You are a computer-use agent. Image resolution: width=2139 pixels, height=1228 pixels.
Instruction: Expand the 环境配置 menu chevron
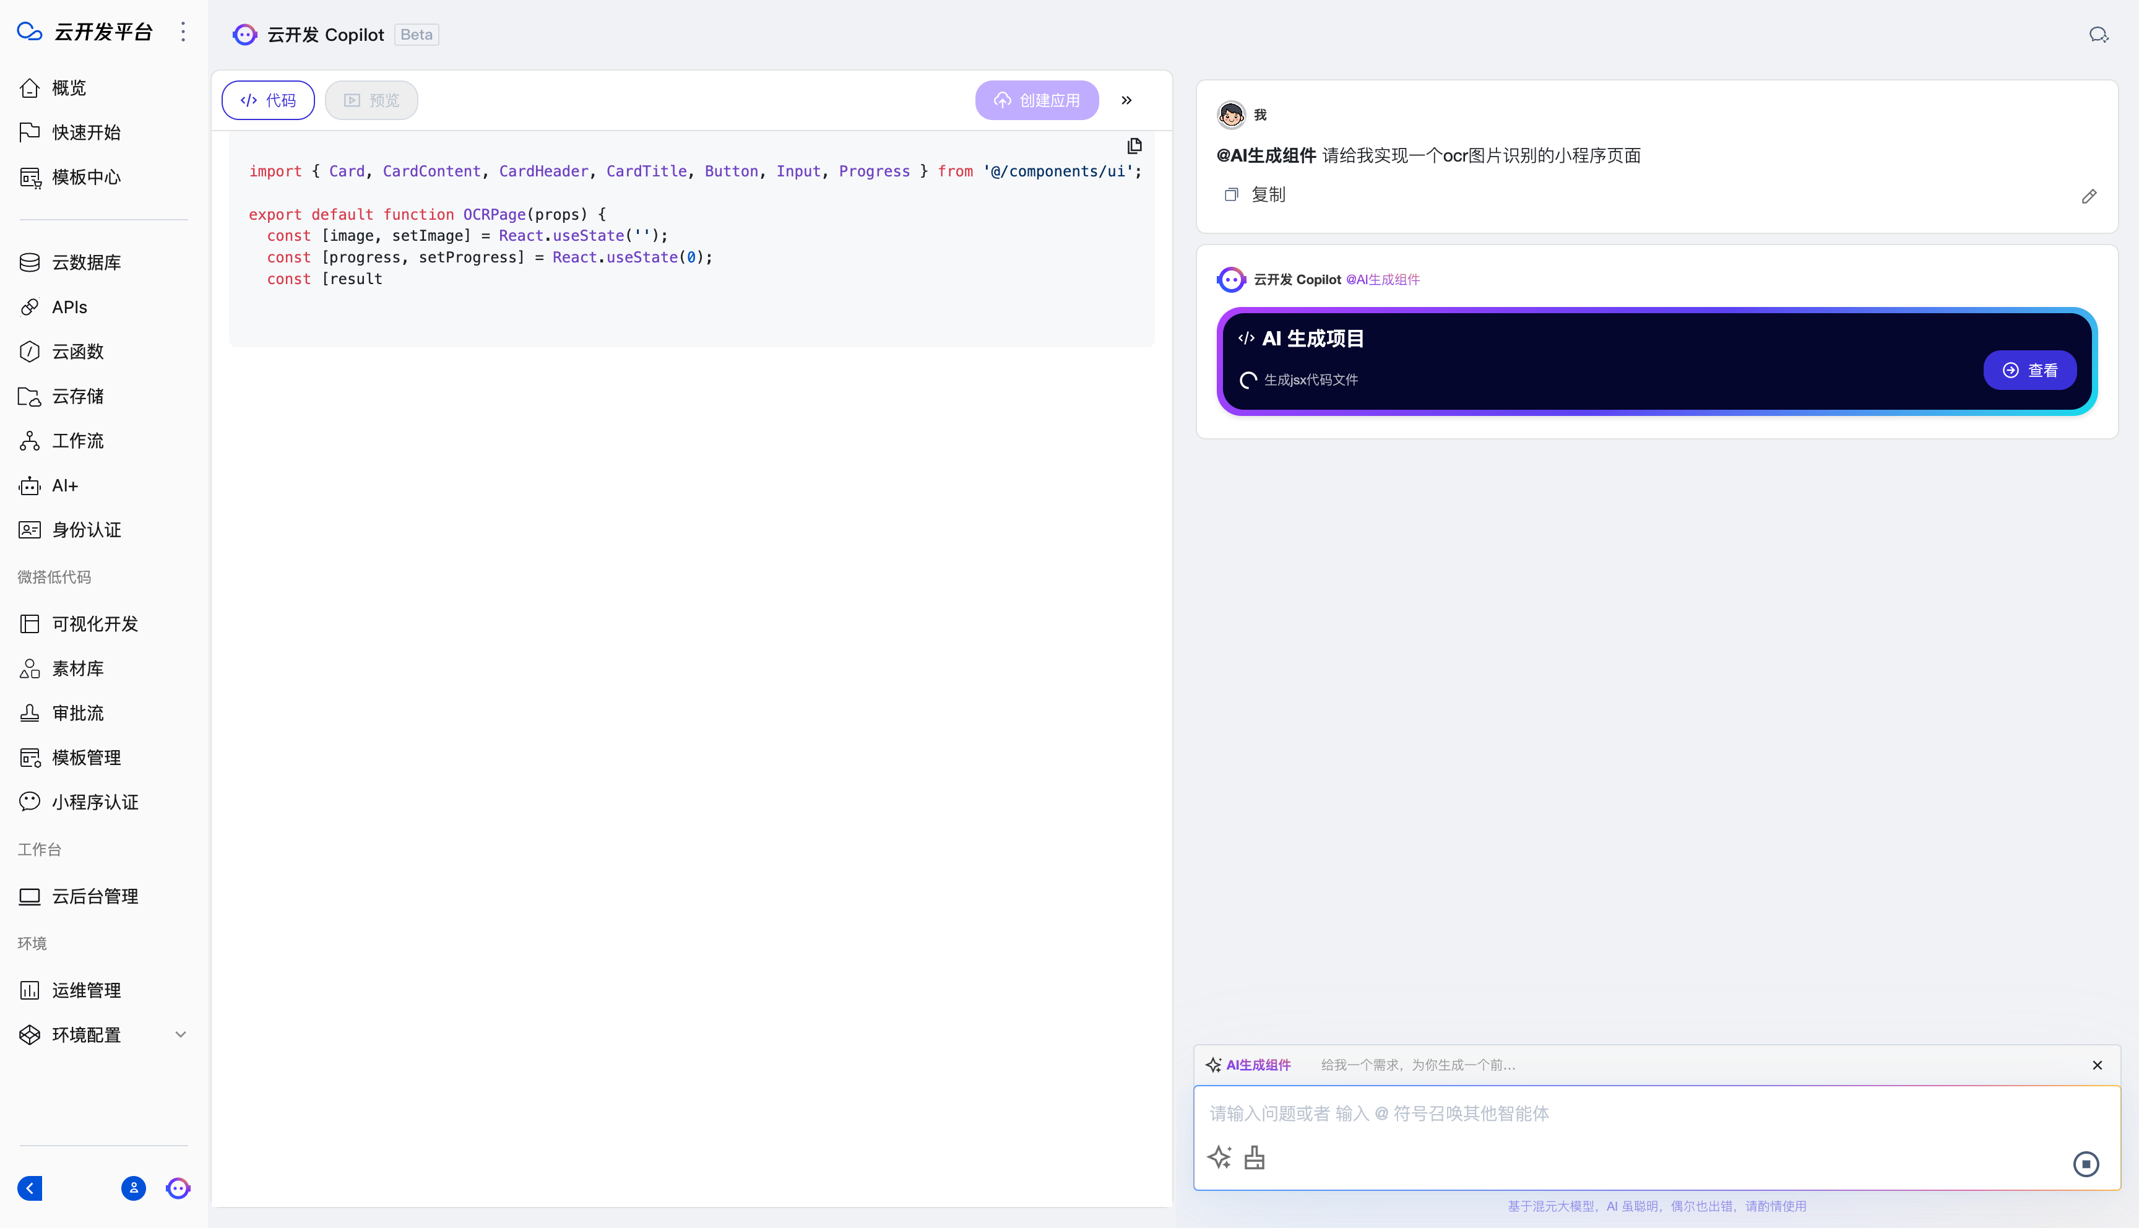pyautogui.click(x=181, y=1035)
